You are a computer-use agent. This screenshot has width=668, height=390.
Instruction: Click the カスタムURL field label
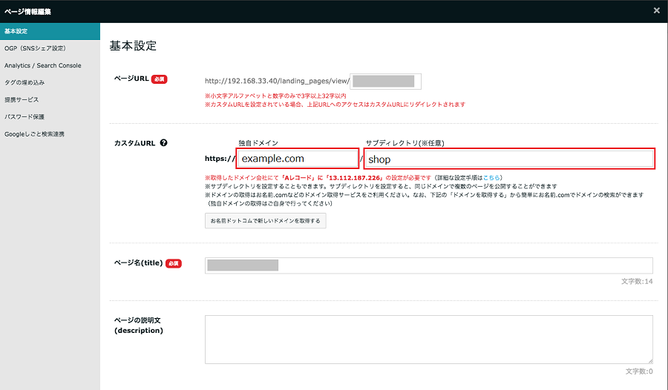coord(134,143)
